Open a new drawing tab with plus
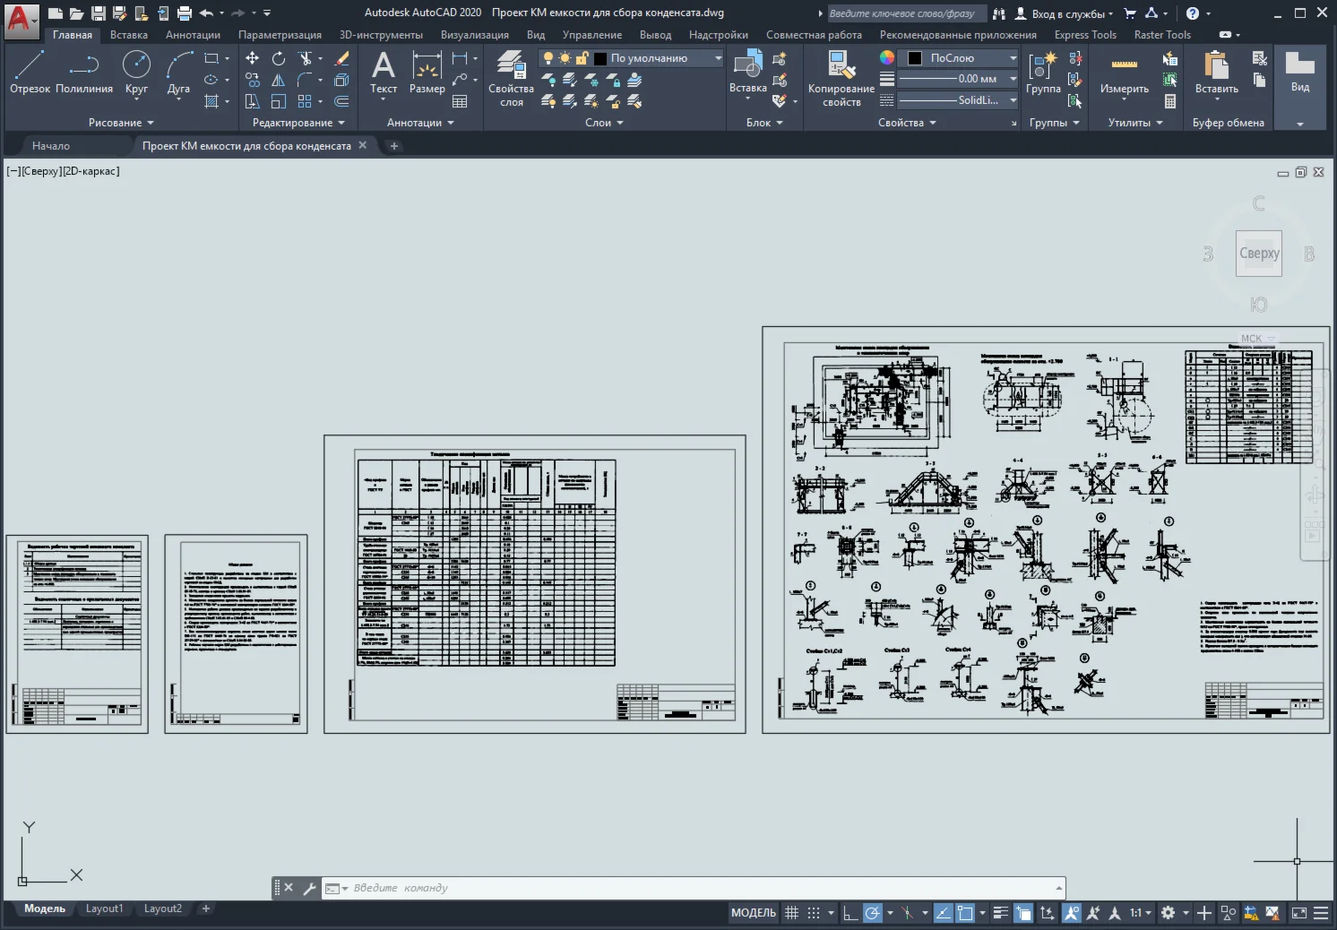Screen dimensions: 1337x930 click(393, 145)
